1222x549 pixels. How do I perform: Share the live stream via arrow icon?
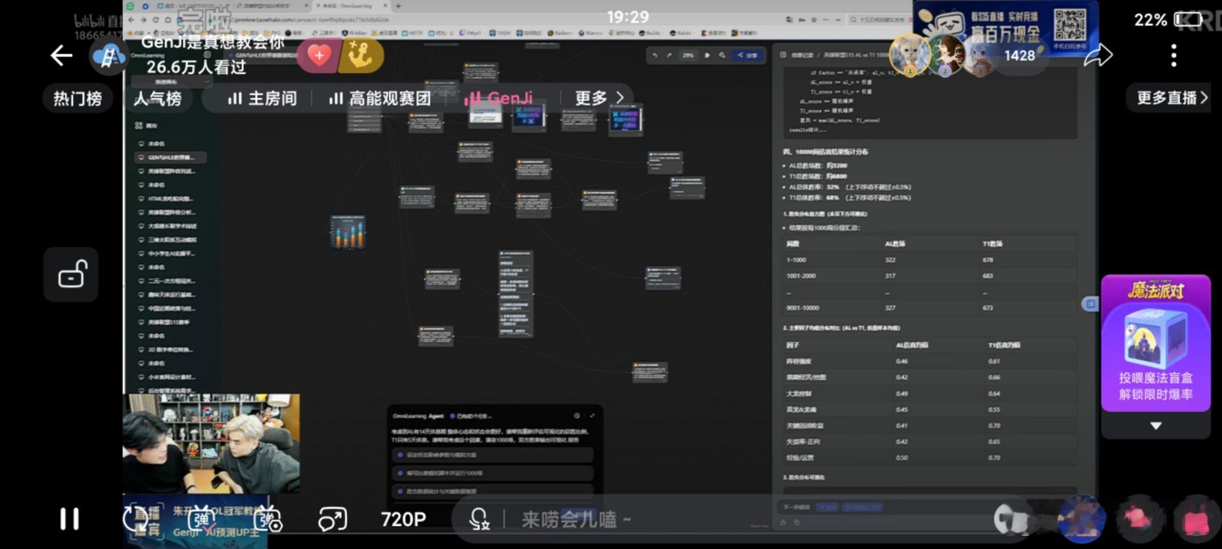(1098, 55)
